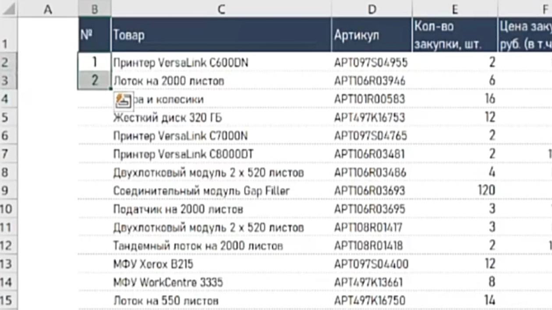This screenshot has width=552, height=310.
Task: Select column B header
Action: click(x=95, y=9)
